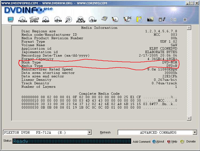Open the Drive info tool
The width and height of the screenshot is (200, 151).
pos(34,19)
